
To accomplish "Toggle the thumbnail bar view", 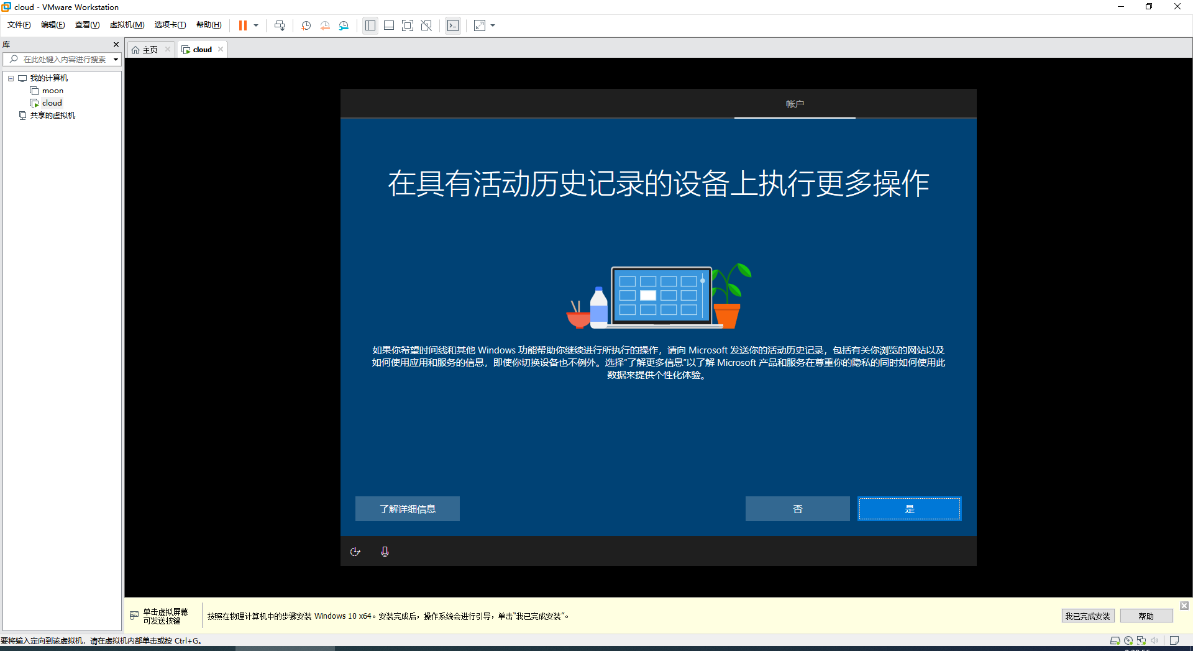I will 389,25.
